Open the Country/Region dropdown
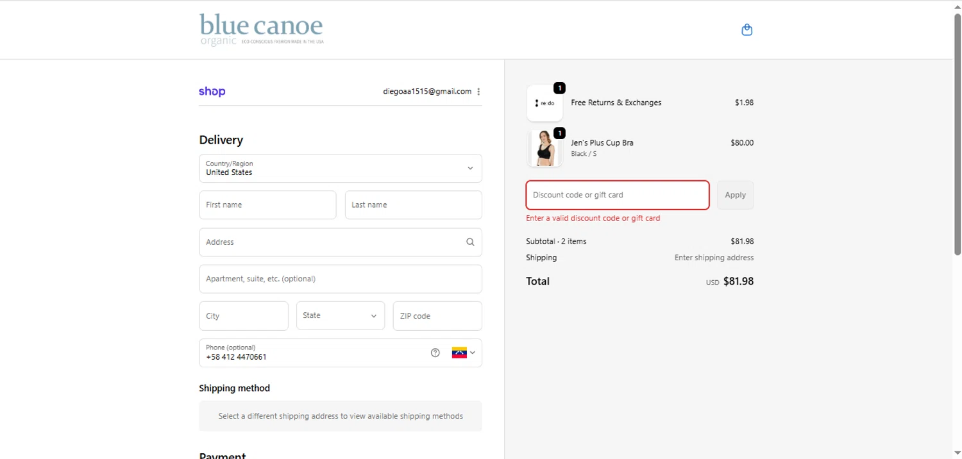 pyautogui.click(x=341, y=168)
